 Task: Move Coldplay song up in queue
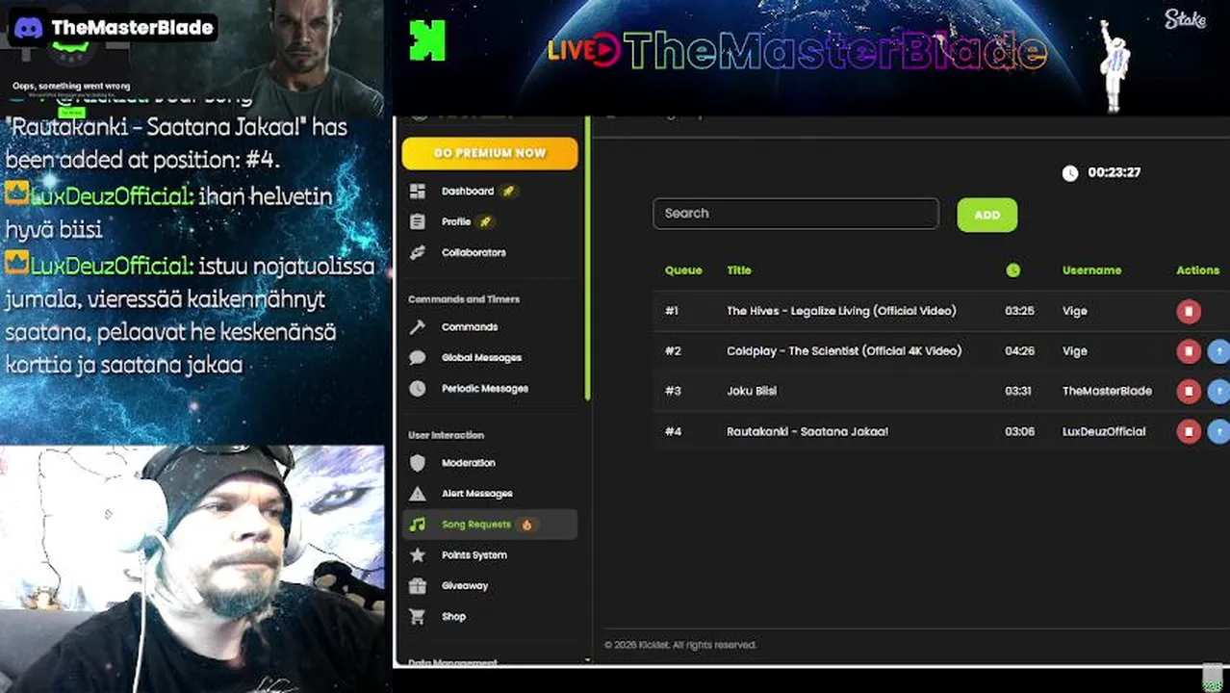pyautogui.click(x=1218, y=351)
